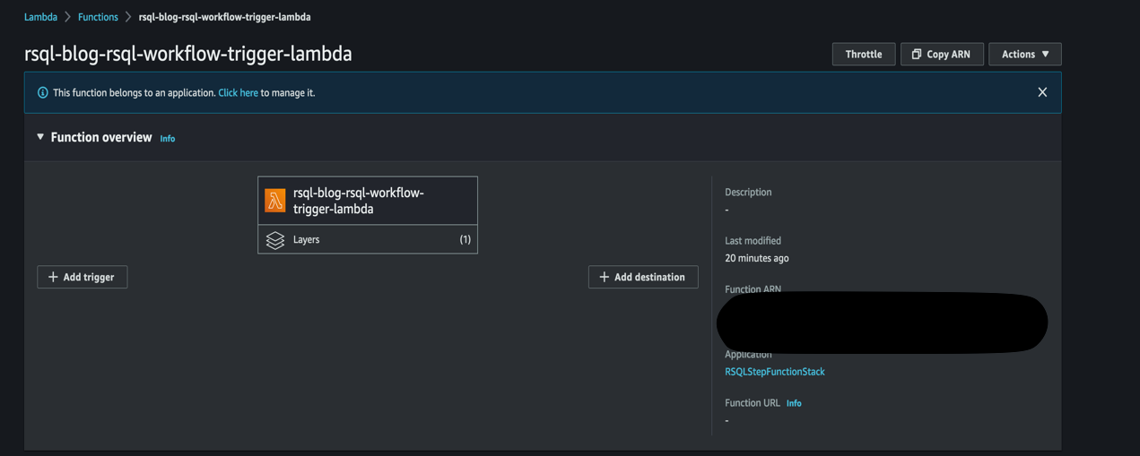Select the orange Lambda function icon
This screenshot has height=456, width=1140.
275,201
